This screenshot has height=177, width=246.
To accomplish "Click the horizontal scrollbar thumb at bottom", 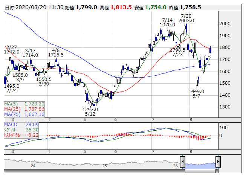I will (202, 171).
